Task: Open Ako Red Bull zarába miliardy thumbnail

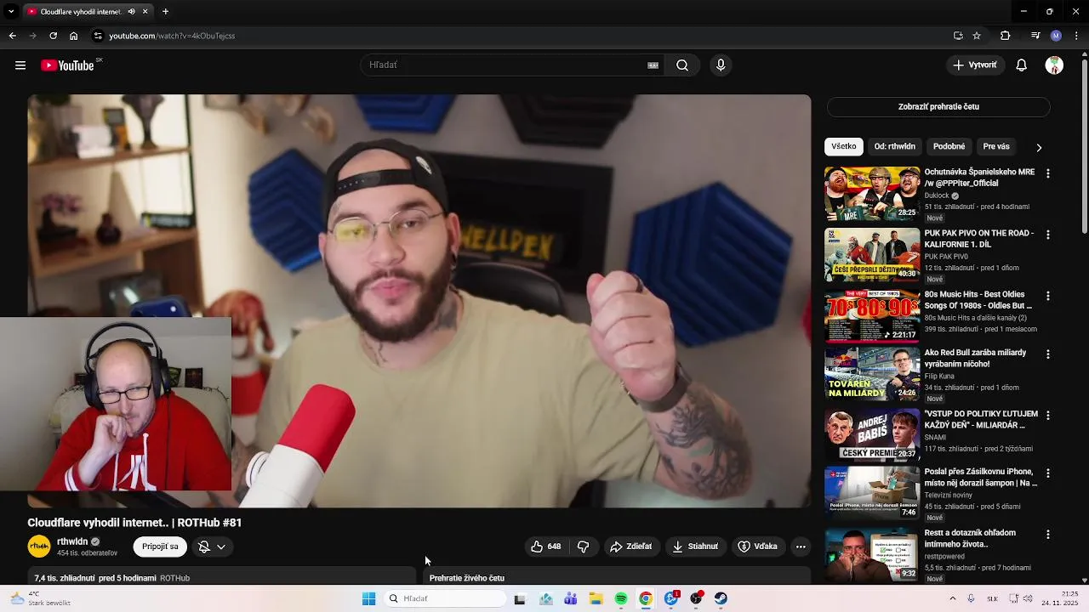Action: (872, 373)
